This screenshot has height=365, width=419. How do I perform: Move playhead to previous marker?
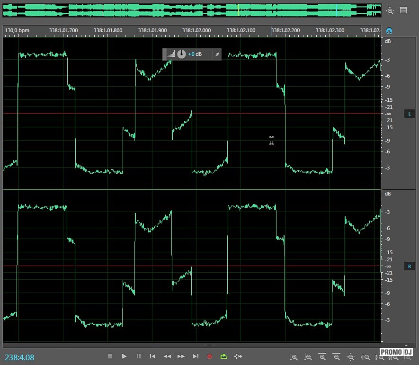(x=152, y=356)
